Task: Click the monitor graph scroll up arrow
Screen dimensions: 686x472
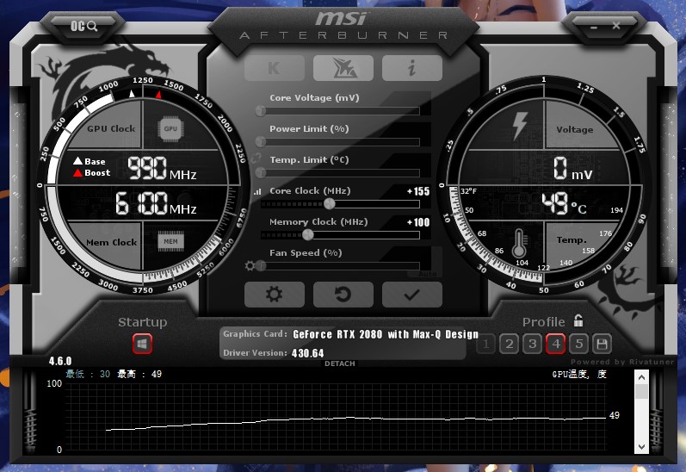Action: click(641, 377)
